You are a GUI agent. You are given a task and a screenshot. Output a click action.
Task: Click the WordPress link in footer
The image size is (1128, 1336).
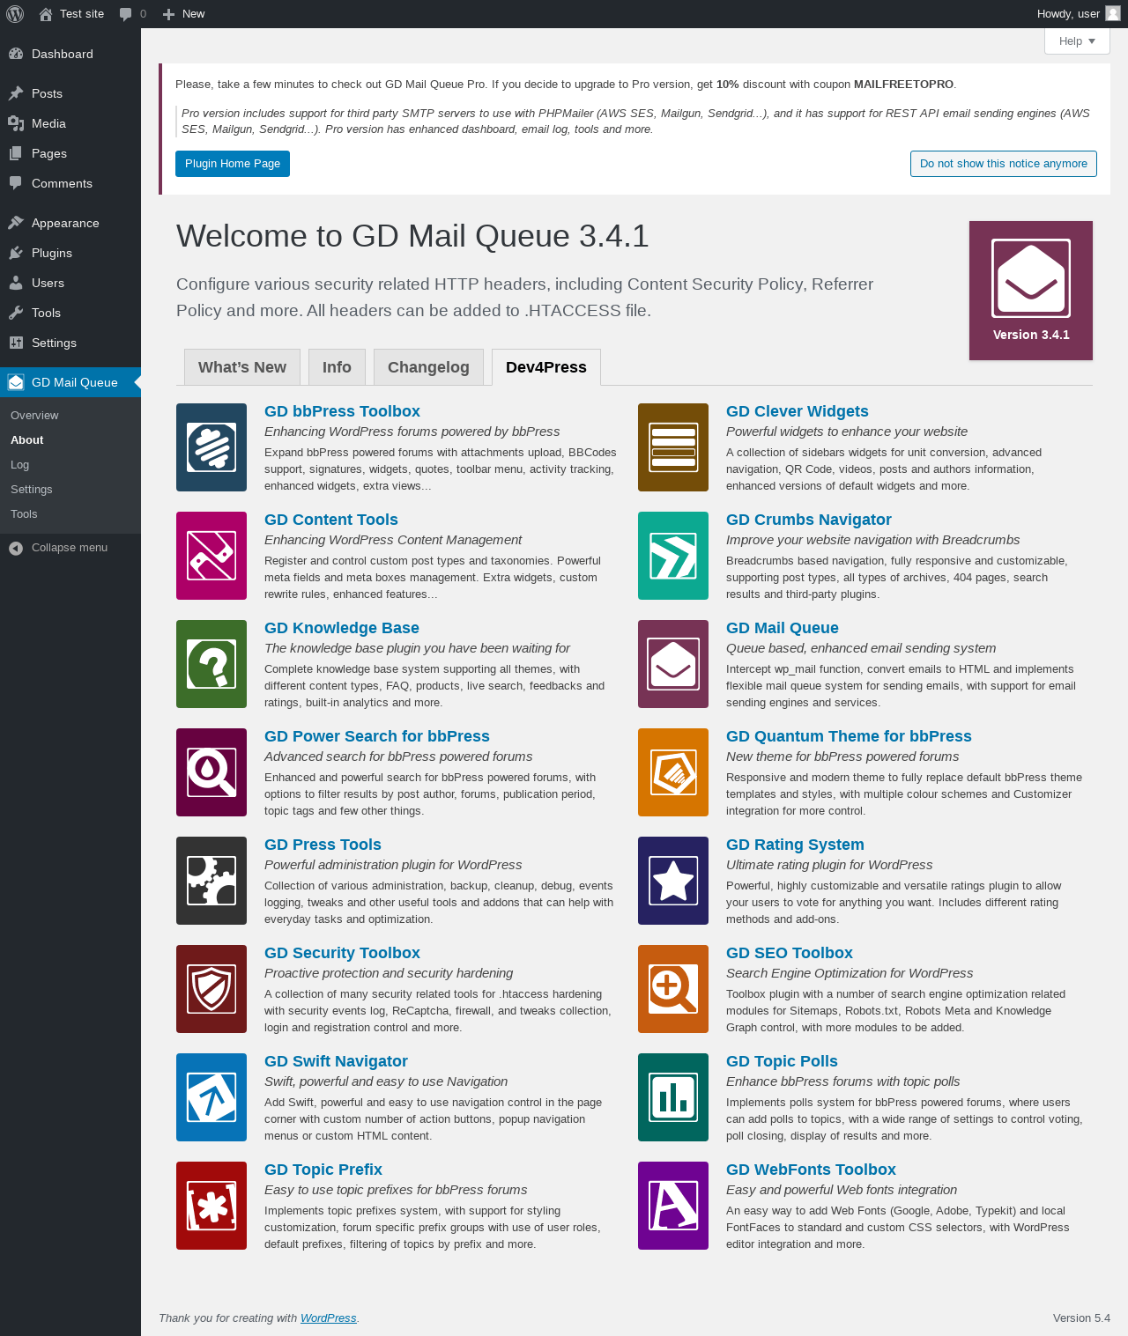(329, 1318)
